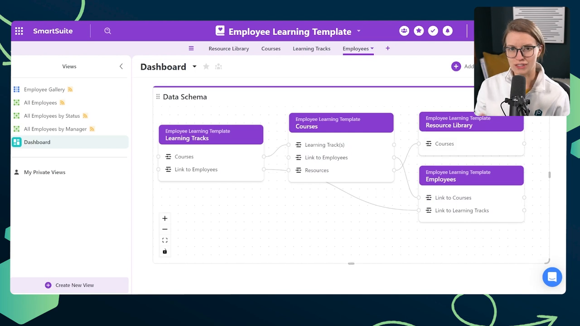
Task: Open the hamburger tables list menu
Action: point(191,48)
